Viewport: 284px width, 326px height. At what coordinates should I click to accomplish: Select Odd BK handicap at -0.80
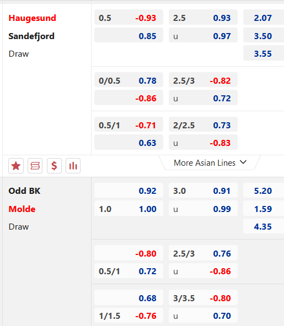click(128, 253)
